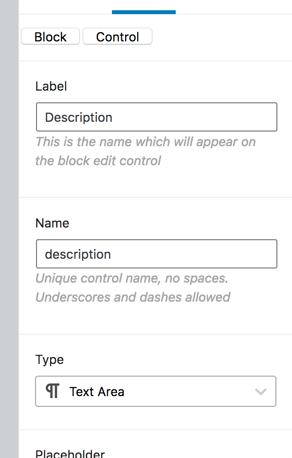Open the Type dropdown showing Text Area
This screenshot has width=292, height=458.
click(x=156, y=391)
